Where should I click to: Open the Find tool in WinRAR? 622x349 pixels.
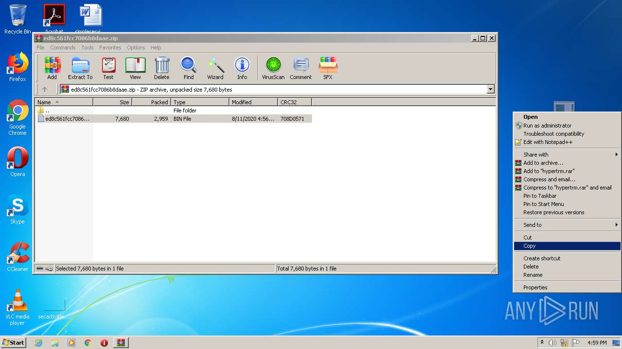click(189, 68)
